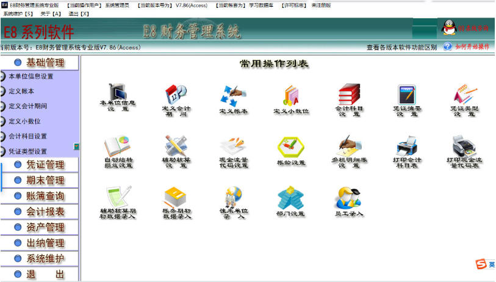Click the 当前版本号为 V7.86(Access) title text
This screenshot has width=496, height=282.
point(173,5)
